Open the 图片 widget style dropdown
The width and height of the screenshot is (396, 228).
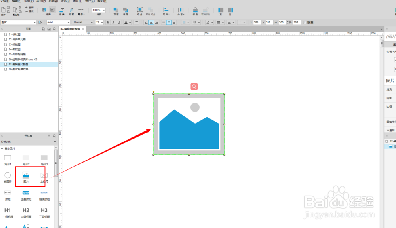click(18, 22)
